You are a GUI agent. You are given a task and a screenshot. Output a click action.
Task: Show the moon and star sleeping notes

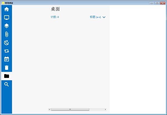[7, 42]
